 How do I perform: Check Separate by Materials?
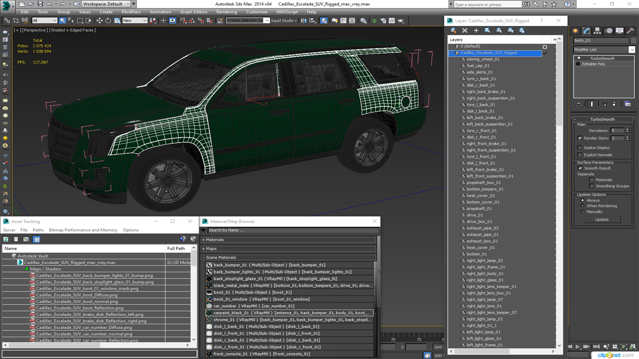(591, 180)
